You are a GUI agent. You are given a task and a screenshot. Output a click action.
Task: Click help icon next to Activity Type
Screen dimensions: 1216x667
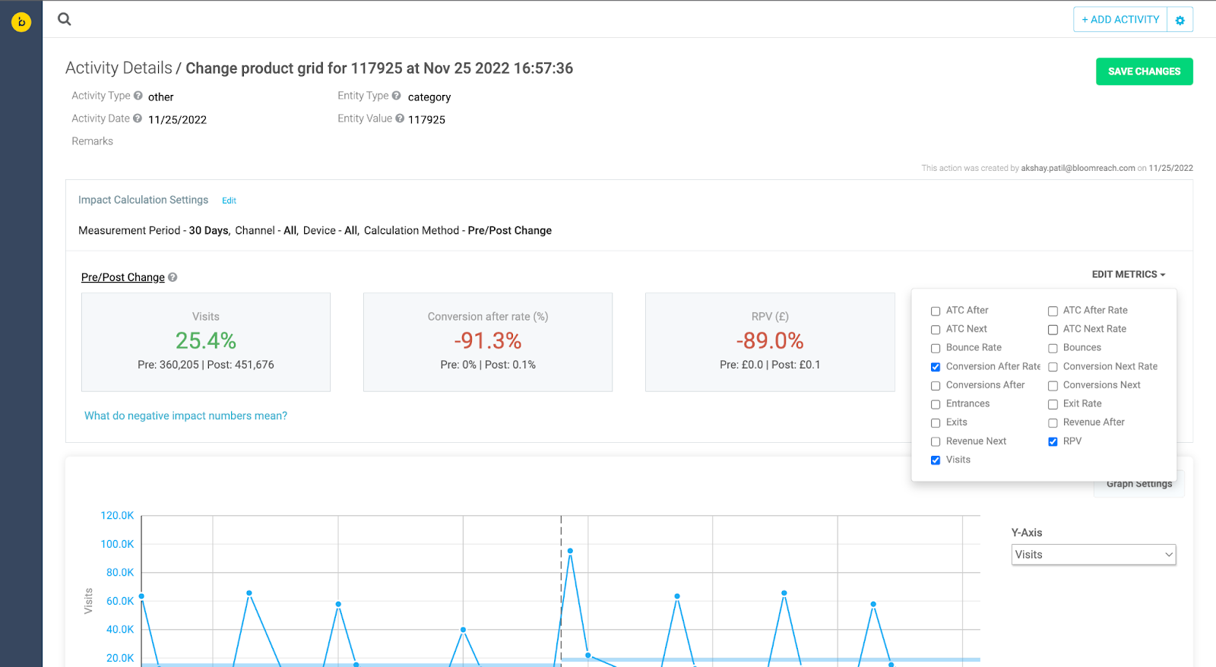(x=138, y=96)
